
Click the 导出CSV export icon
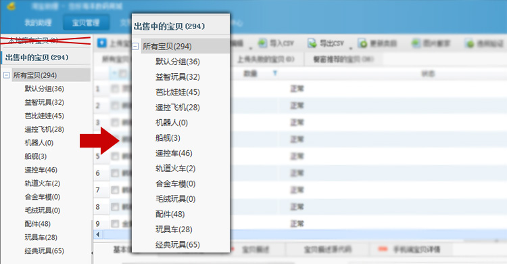312,43
